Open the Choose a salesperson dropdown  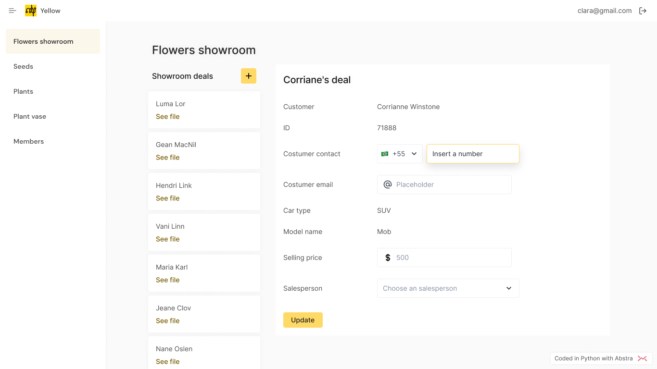[448, 288]
